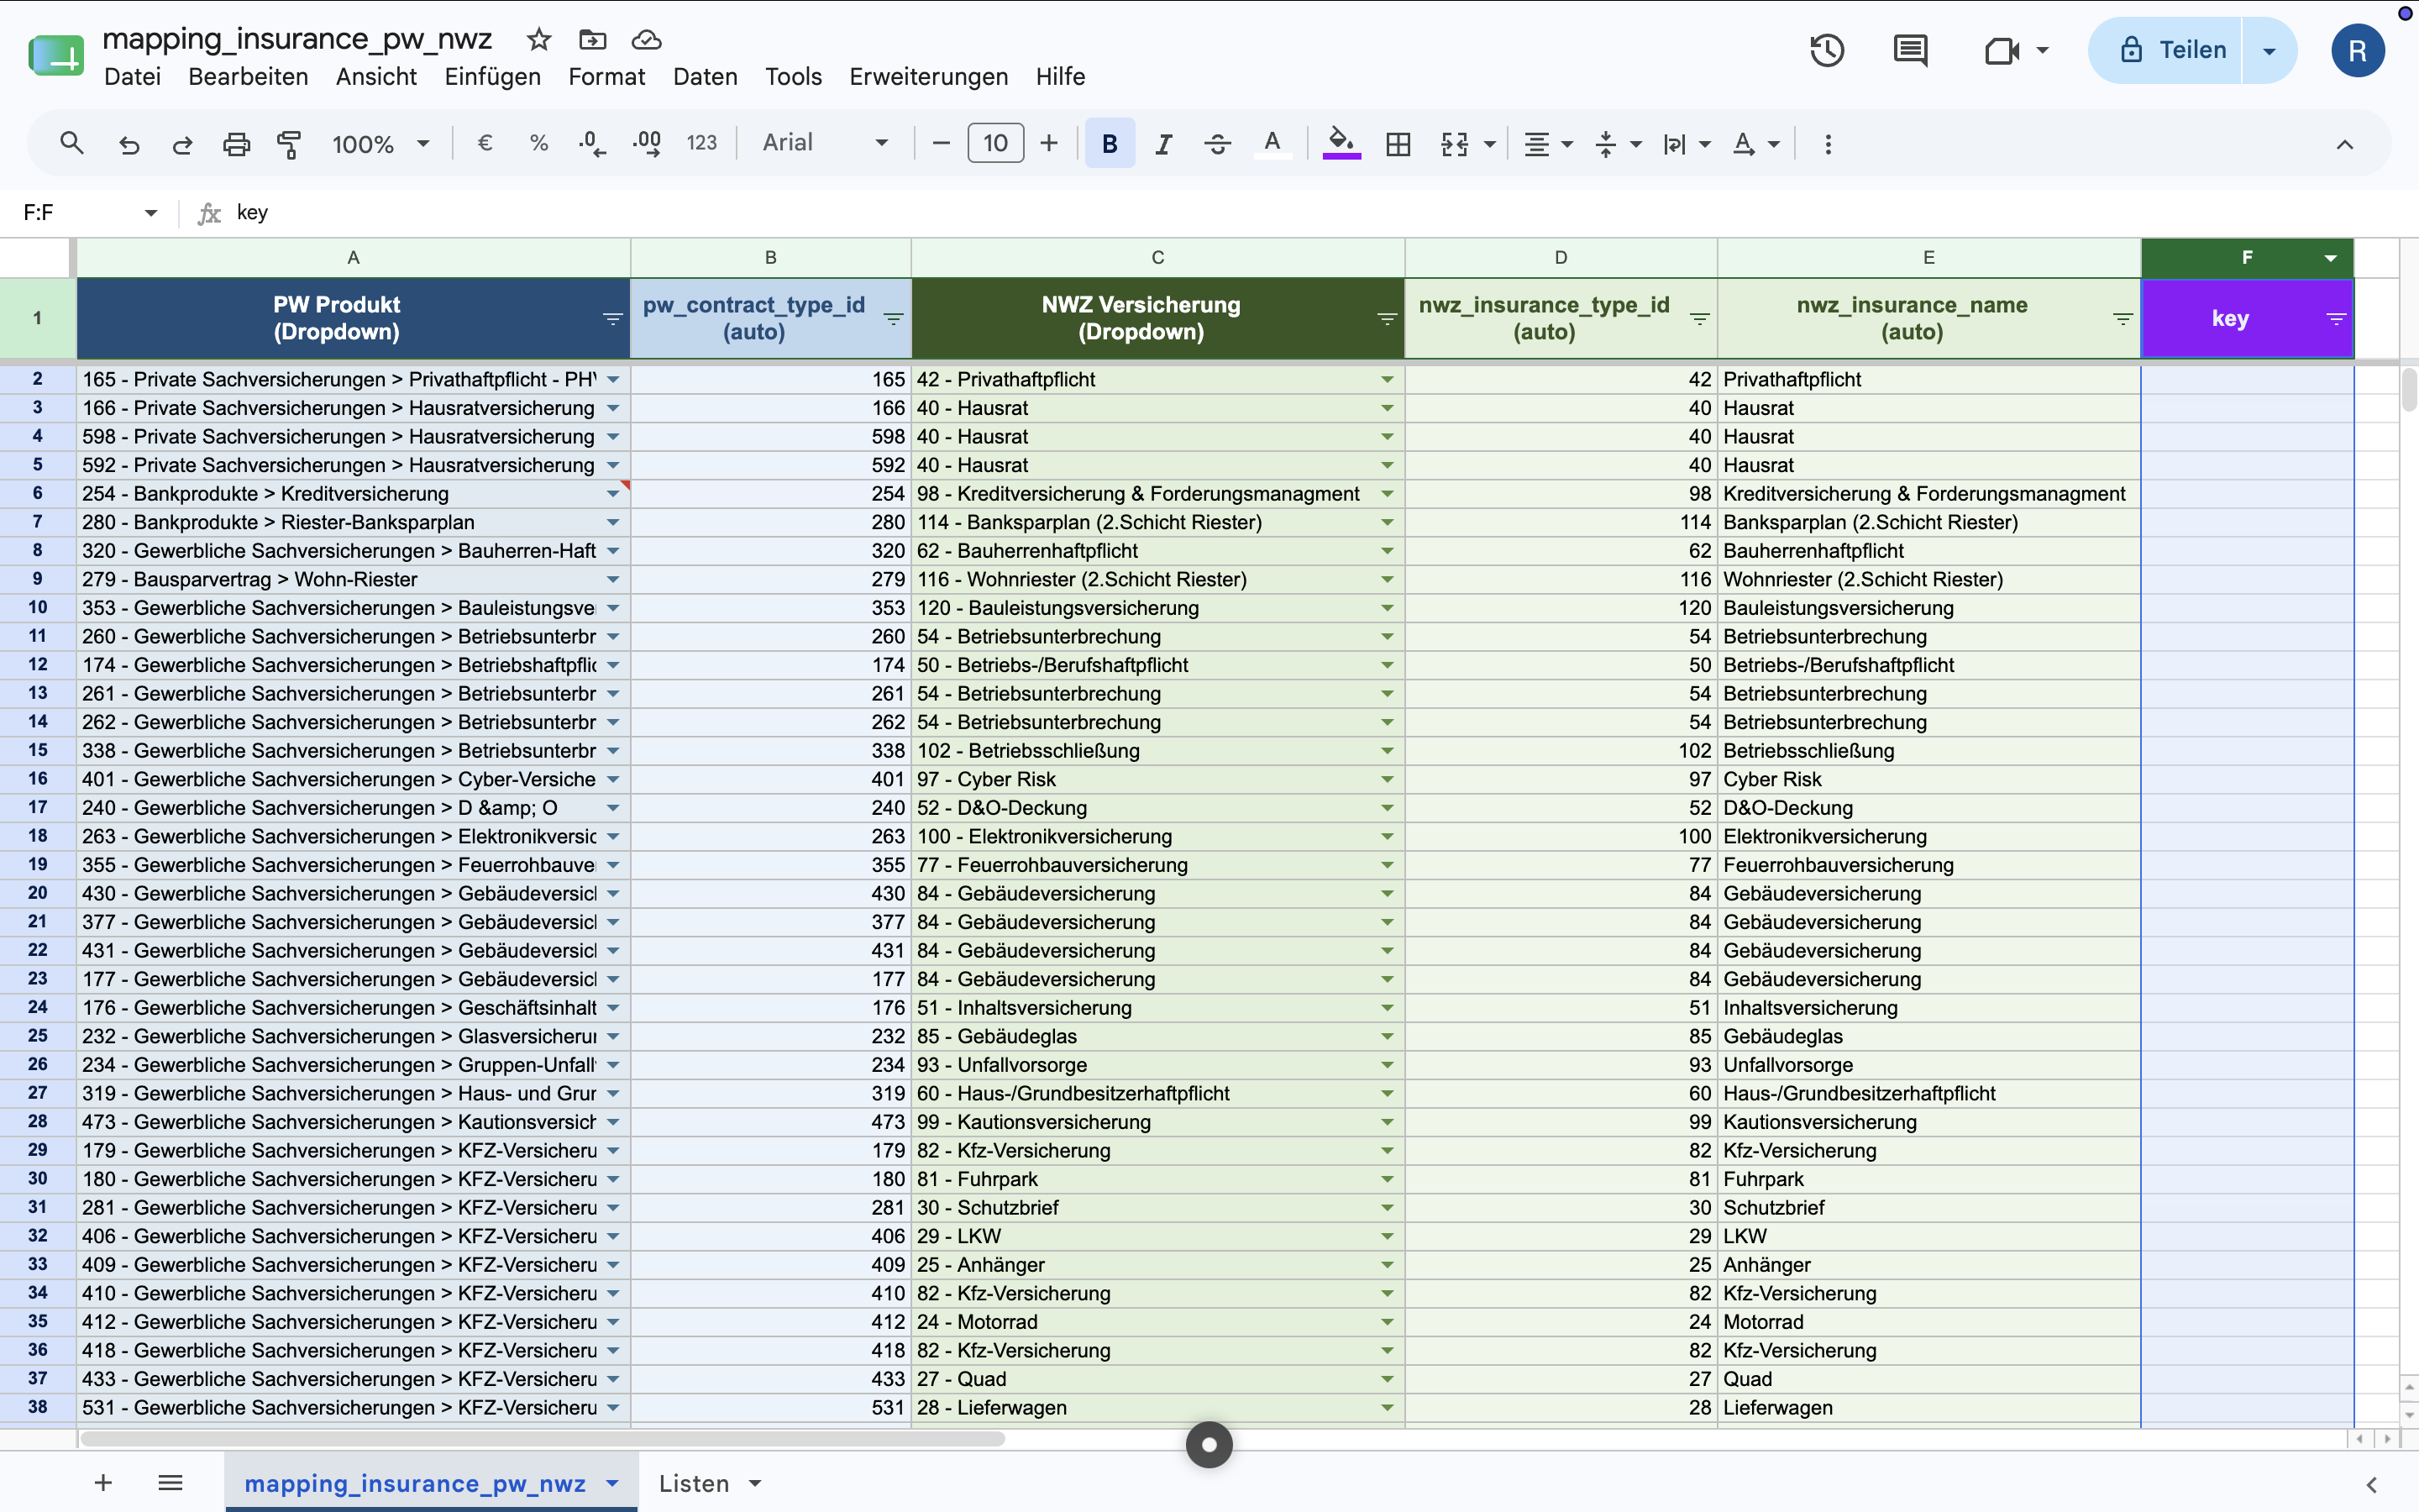Image resolution: width=2419 pixels, height=1512 pixels.
Task: Click the font size input field
Action: pos(995,143)
